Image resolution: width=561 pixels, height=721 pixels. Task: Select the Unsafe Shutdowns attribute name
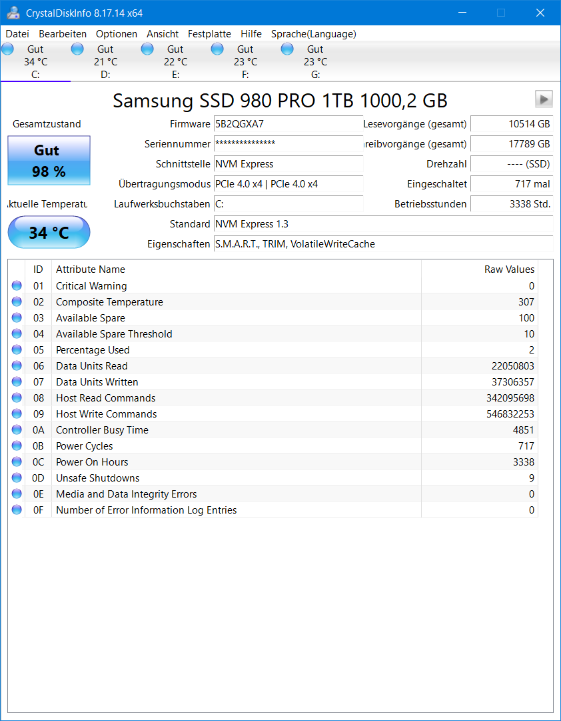[x=98, y=478]
